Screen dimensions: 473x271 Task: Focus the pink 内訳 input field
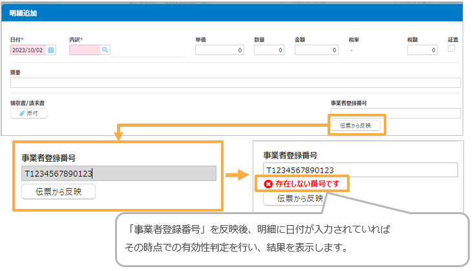(84, 50)
